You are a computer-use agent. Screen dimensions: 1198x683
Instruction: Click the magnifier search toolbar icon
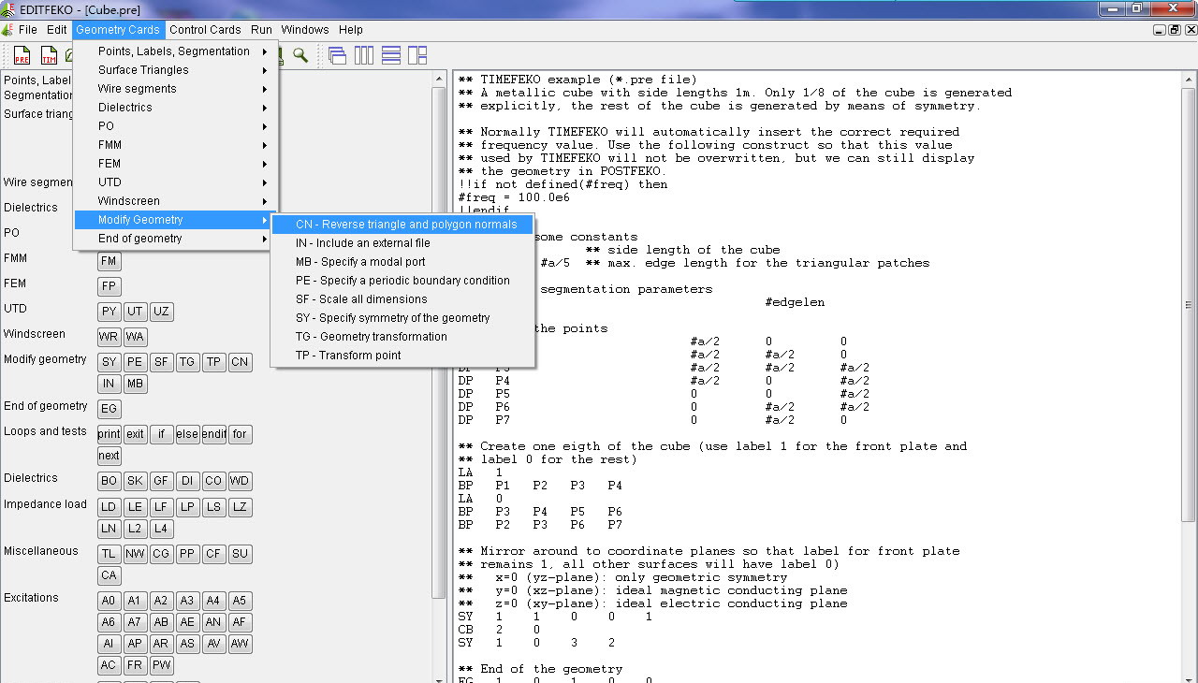tap(300, 55)
